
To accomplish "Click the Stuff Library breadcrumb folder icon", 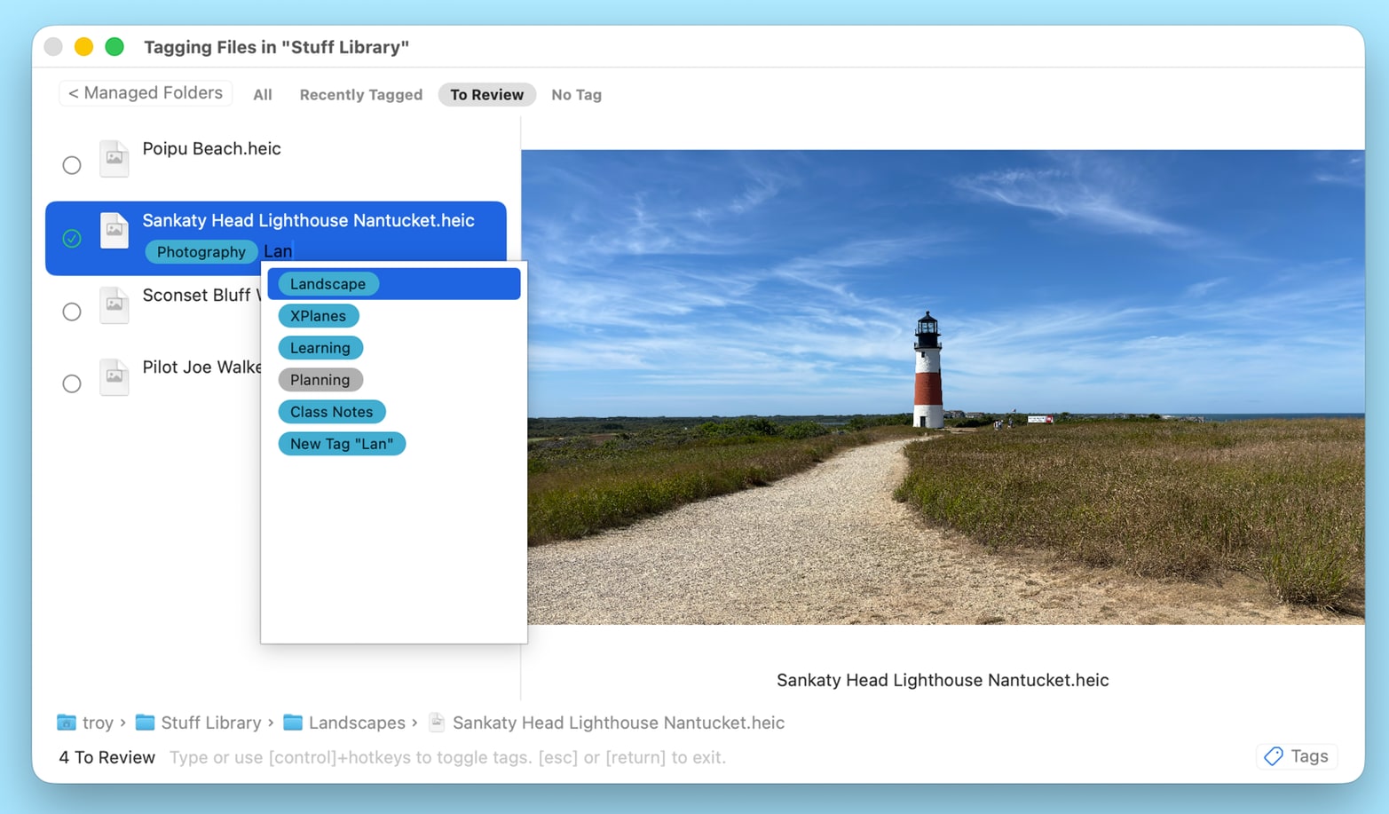I will point(144,723).
